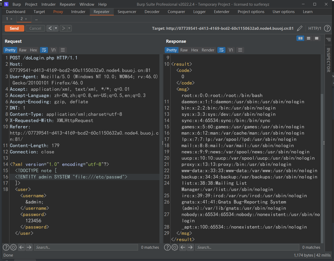This screenshot has width=334, height=261.
Task: Switch to the Proxy tab
Action: tap(58, 12)
